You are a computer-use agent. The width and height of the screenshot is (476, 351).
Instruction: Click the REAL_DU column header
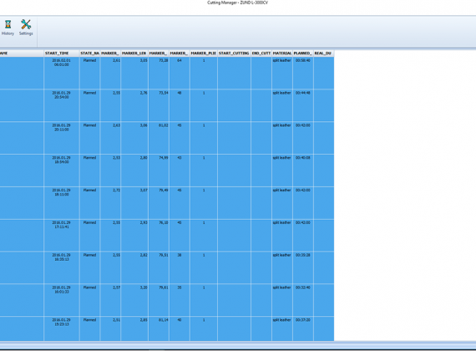tap(323, 53)
